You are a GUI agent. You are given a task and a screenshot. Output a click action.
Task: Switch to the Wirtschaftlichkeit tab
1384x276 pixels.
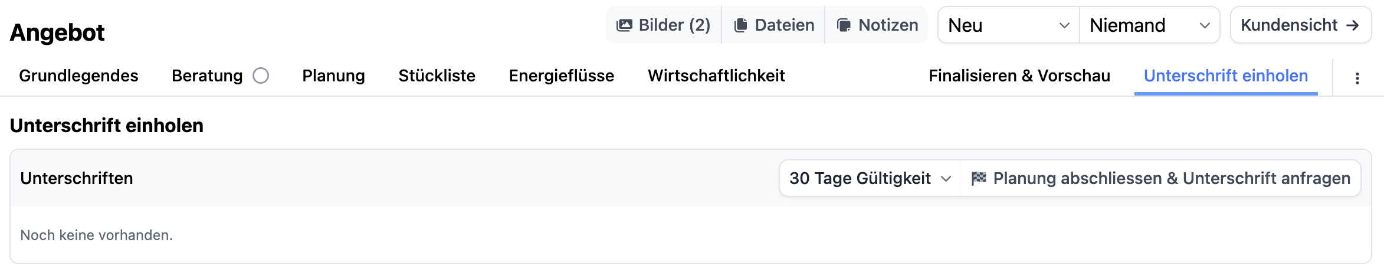(716, 76)
